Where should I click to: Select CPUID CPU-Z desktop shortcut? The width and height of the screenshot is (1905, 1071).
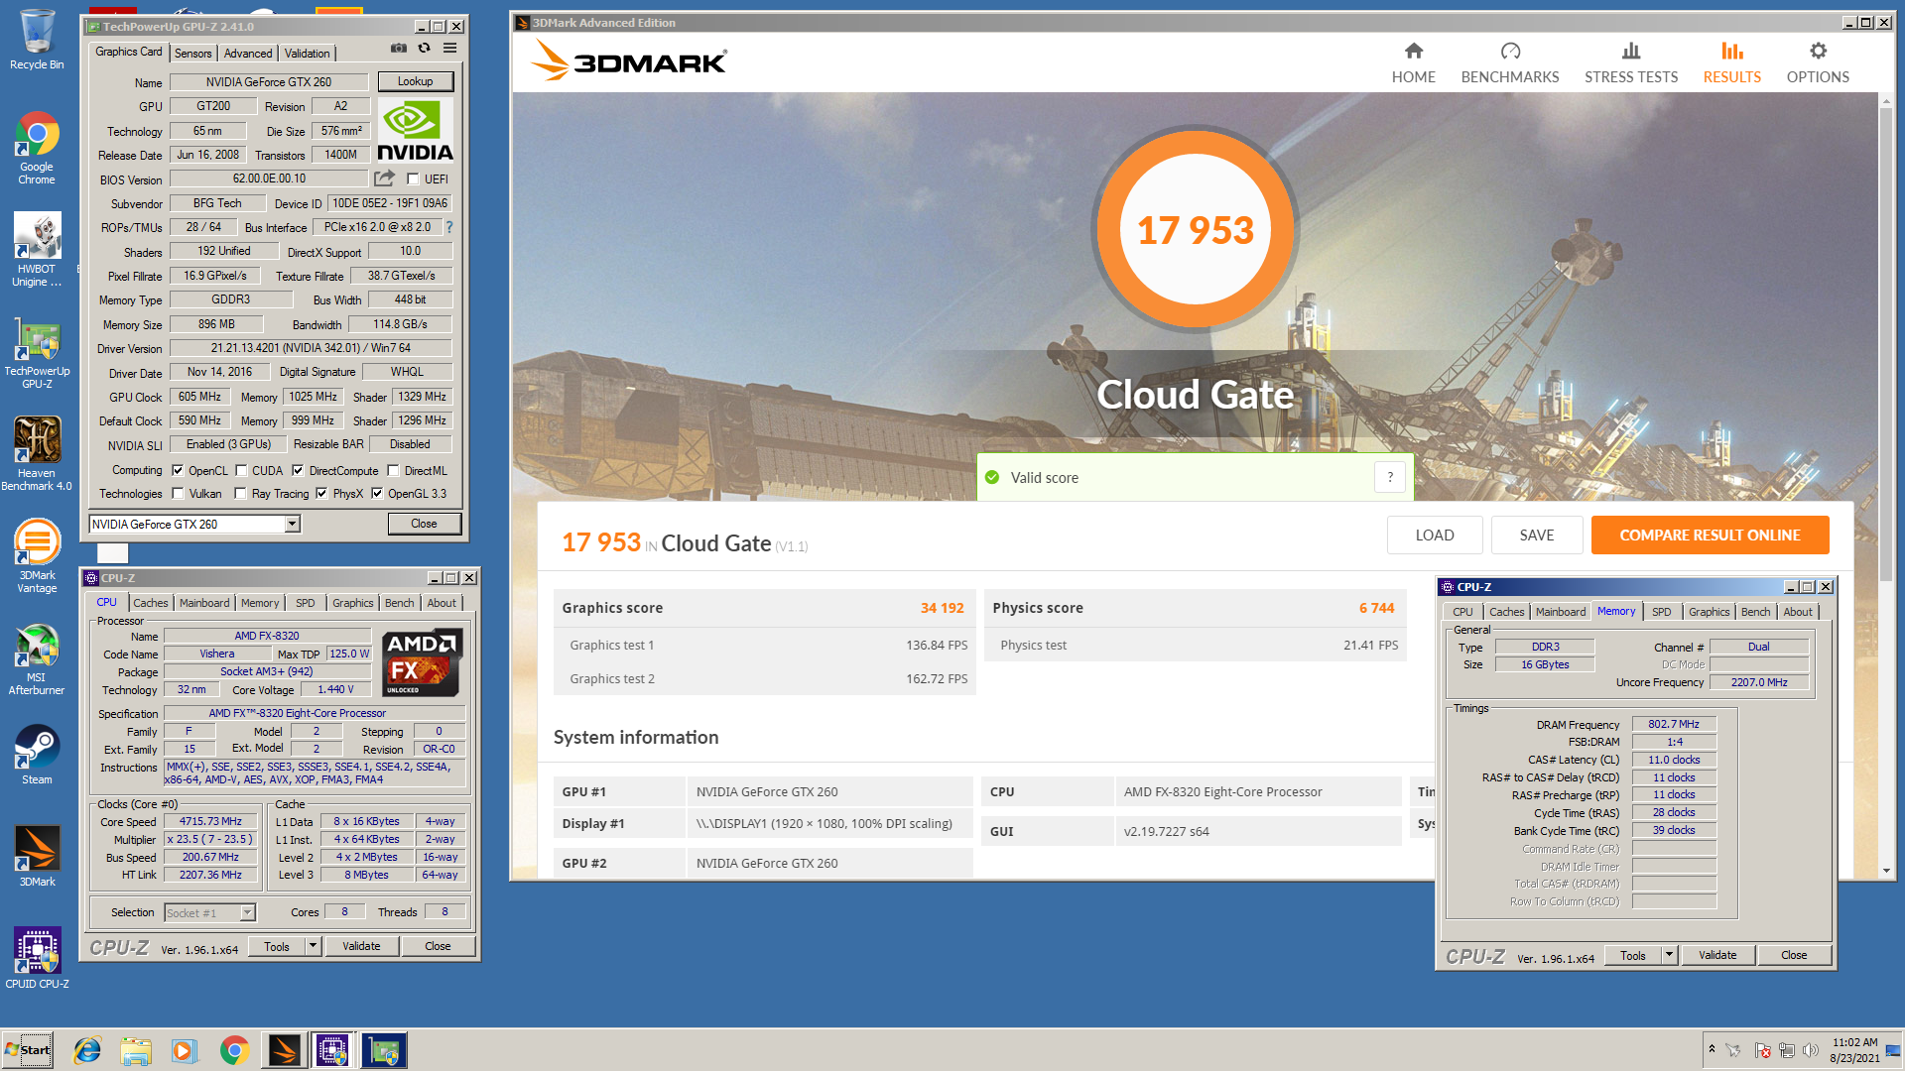point(37,959)
